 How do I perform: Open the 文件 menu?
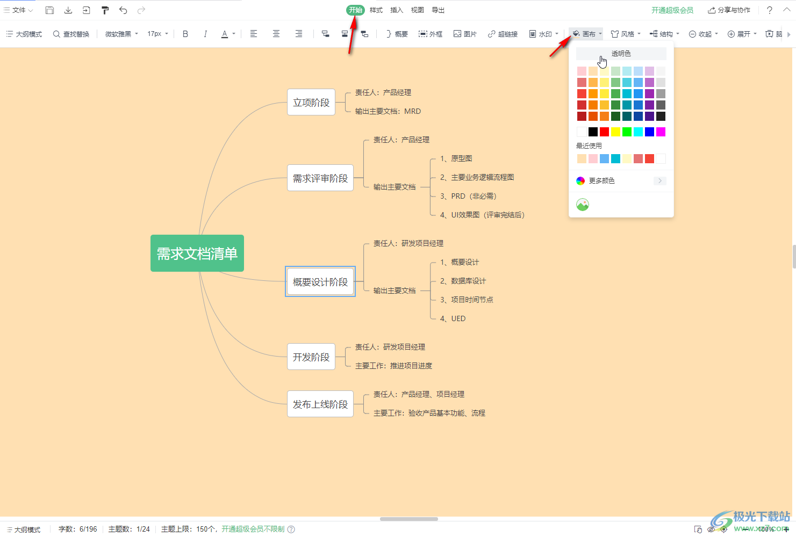(x=18, y=10)
